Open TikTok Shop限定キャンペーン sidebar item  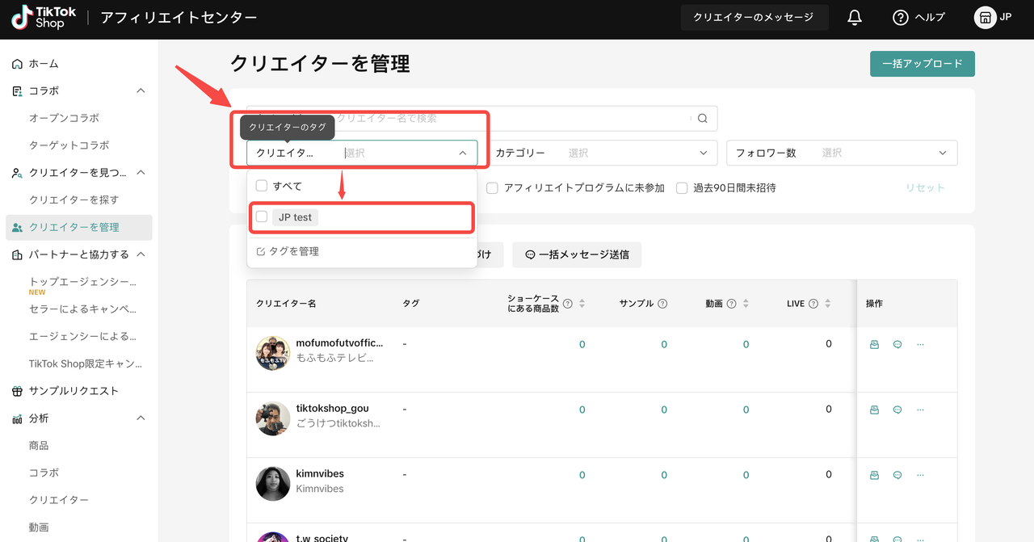86,363
